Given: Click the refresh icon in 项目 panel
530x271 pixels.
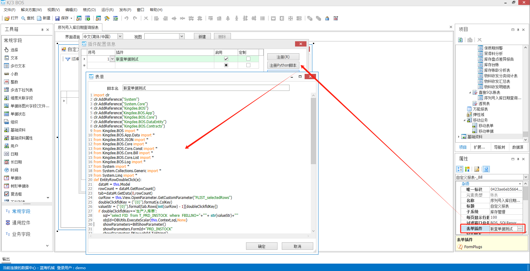Looking at the screenshot, I should tap(460, 40).
